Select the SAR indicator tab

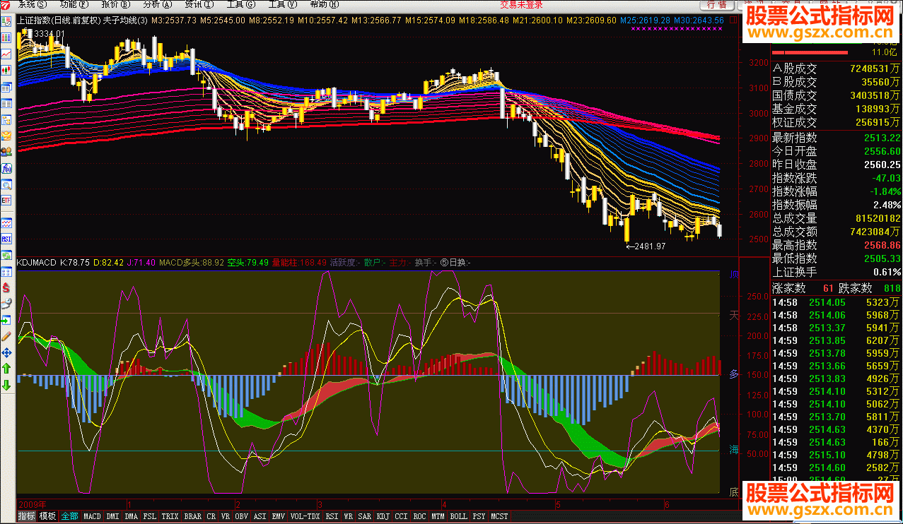click(365, 516)
